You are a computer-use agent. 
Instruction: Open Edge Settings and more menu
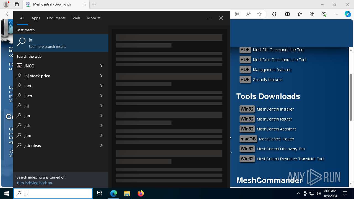pyautogui.click(x=336, y=14)
